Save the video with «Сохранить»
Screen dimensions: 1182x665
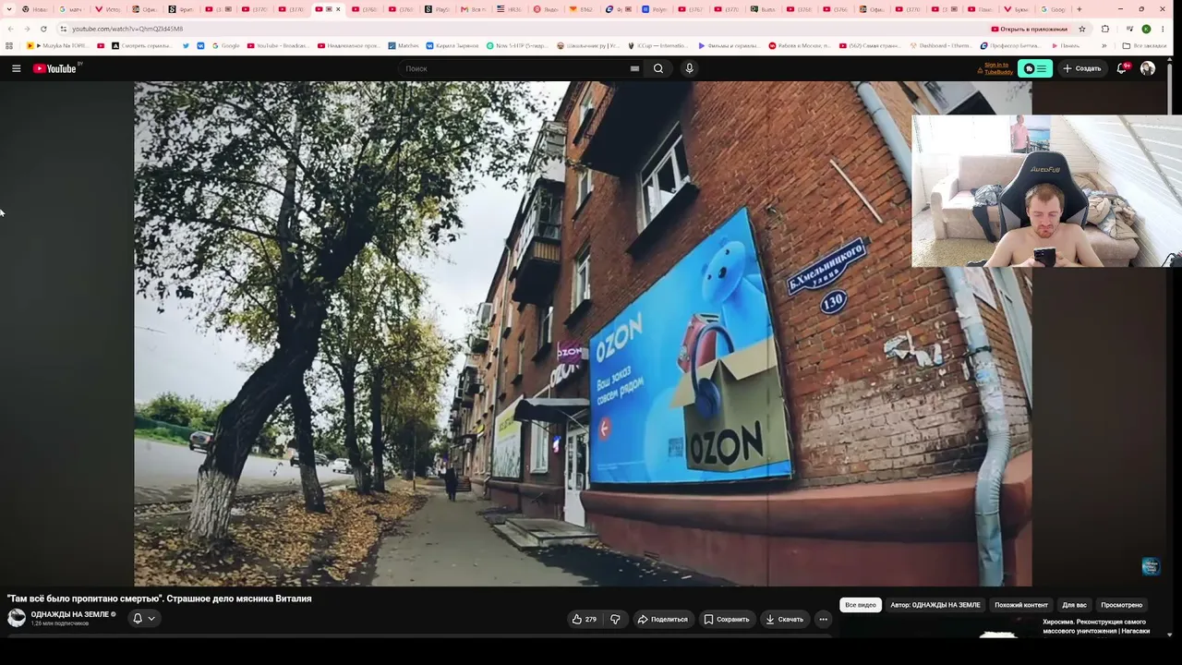coord(727,619)
